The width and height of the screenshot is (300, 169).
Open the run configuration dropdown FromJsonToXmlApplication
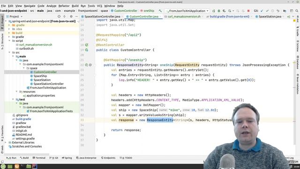pyautogui.click(x=187, y=11)
